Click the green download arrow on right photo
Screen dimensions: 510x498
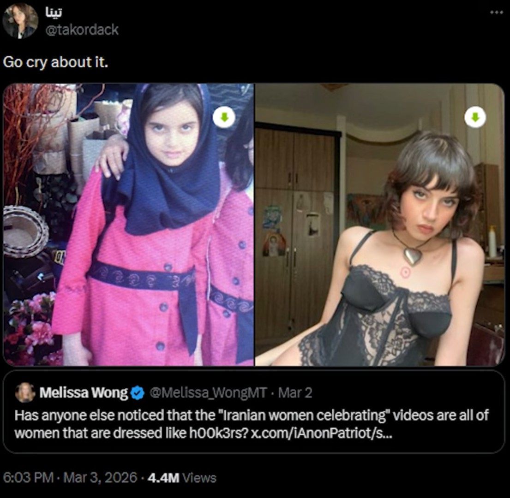(475, 117)
